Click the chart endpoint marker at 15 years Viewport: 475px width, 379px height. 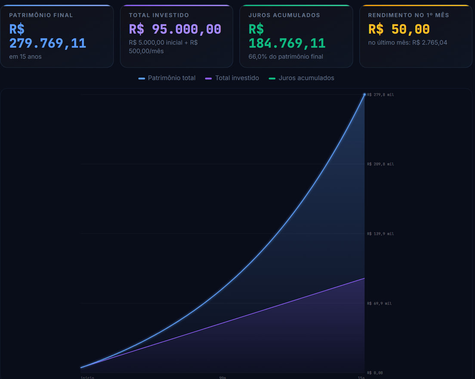(x=364, y=95)
